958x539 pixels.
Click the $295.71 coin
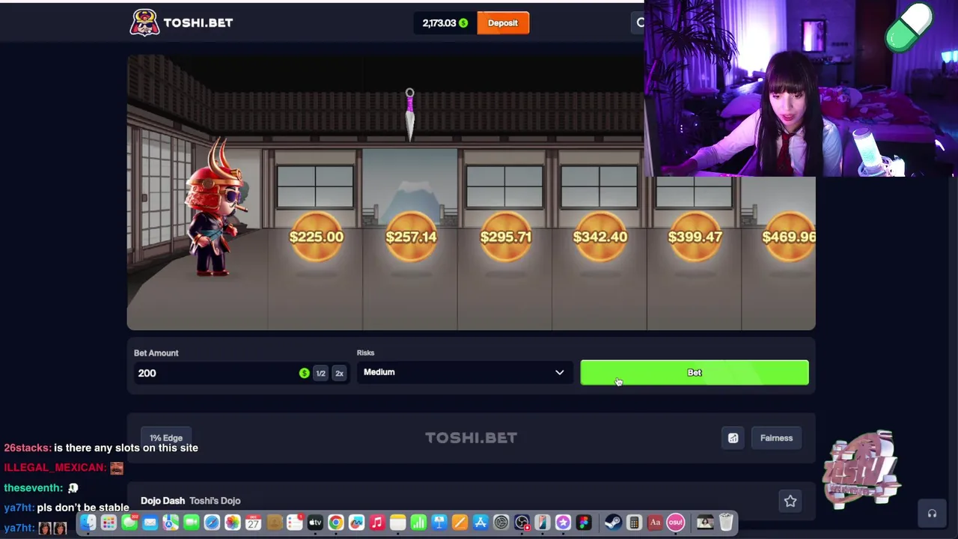point(506,237)
